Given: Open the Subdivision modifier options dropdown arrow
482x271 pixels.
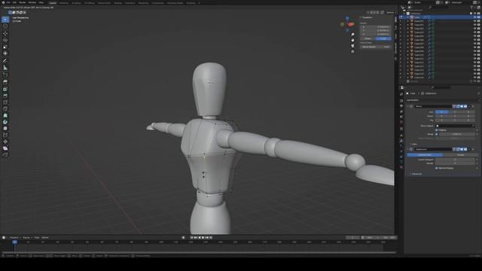Looking at the screenshot, I should point(469,149).
